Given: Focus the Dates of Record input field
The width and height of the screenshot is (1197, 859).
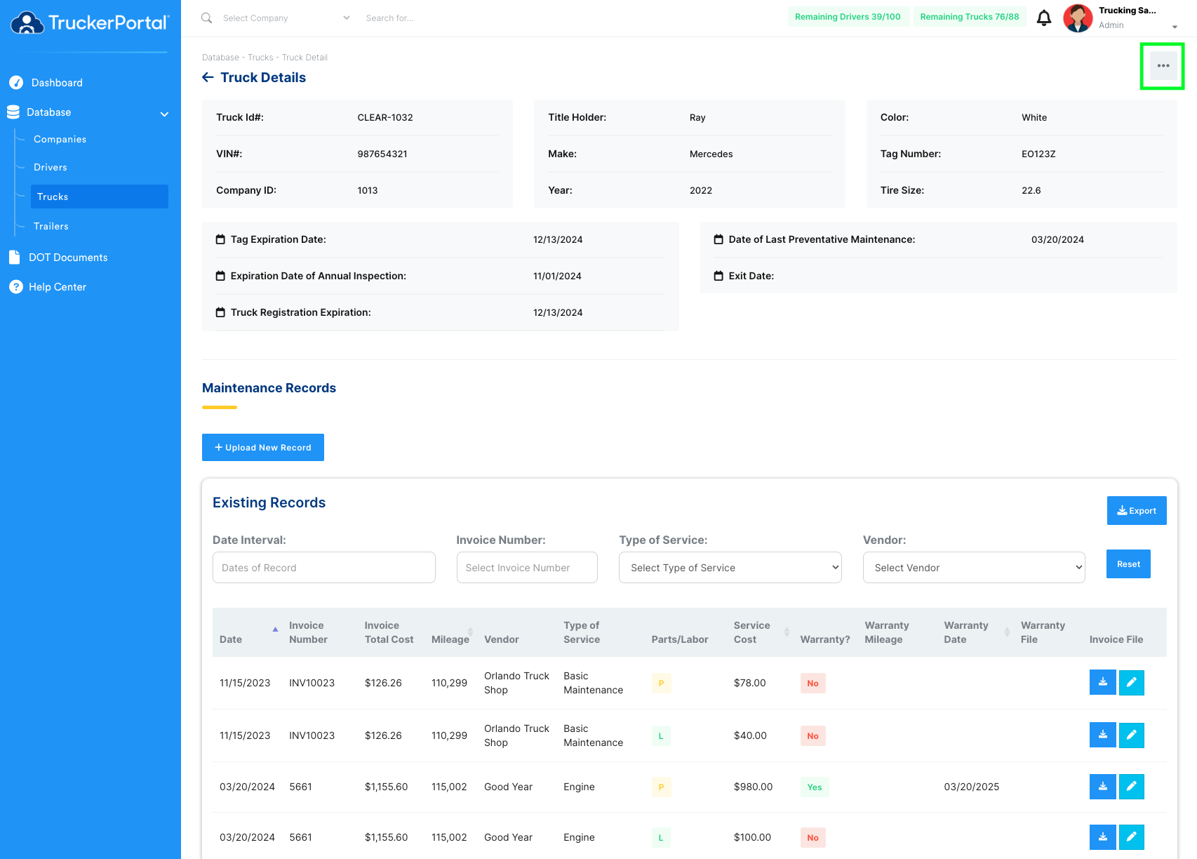Looking at the screenshot, I should [324, 568].
